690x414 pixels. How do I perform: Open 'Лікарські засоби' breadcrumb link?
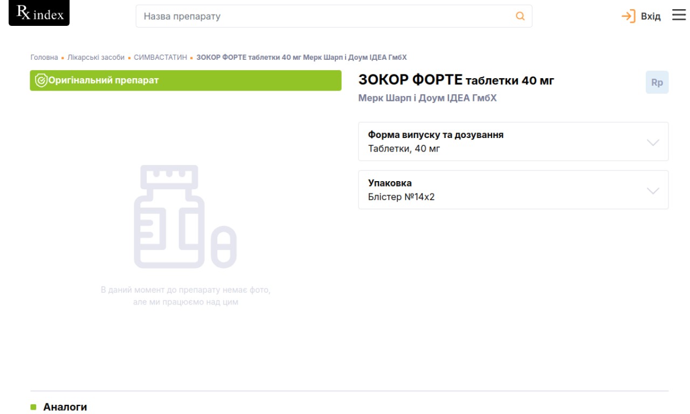coord(96,57)
